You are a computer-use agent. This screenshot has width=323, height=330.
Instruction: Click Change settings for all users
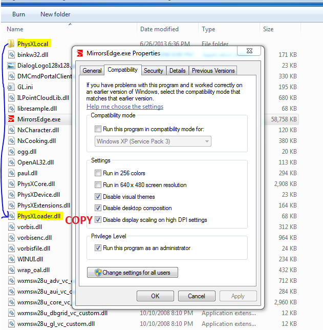[x=133, y=273]
